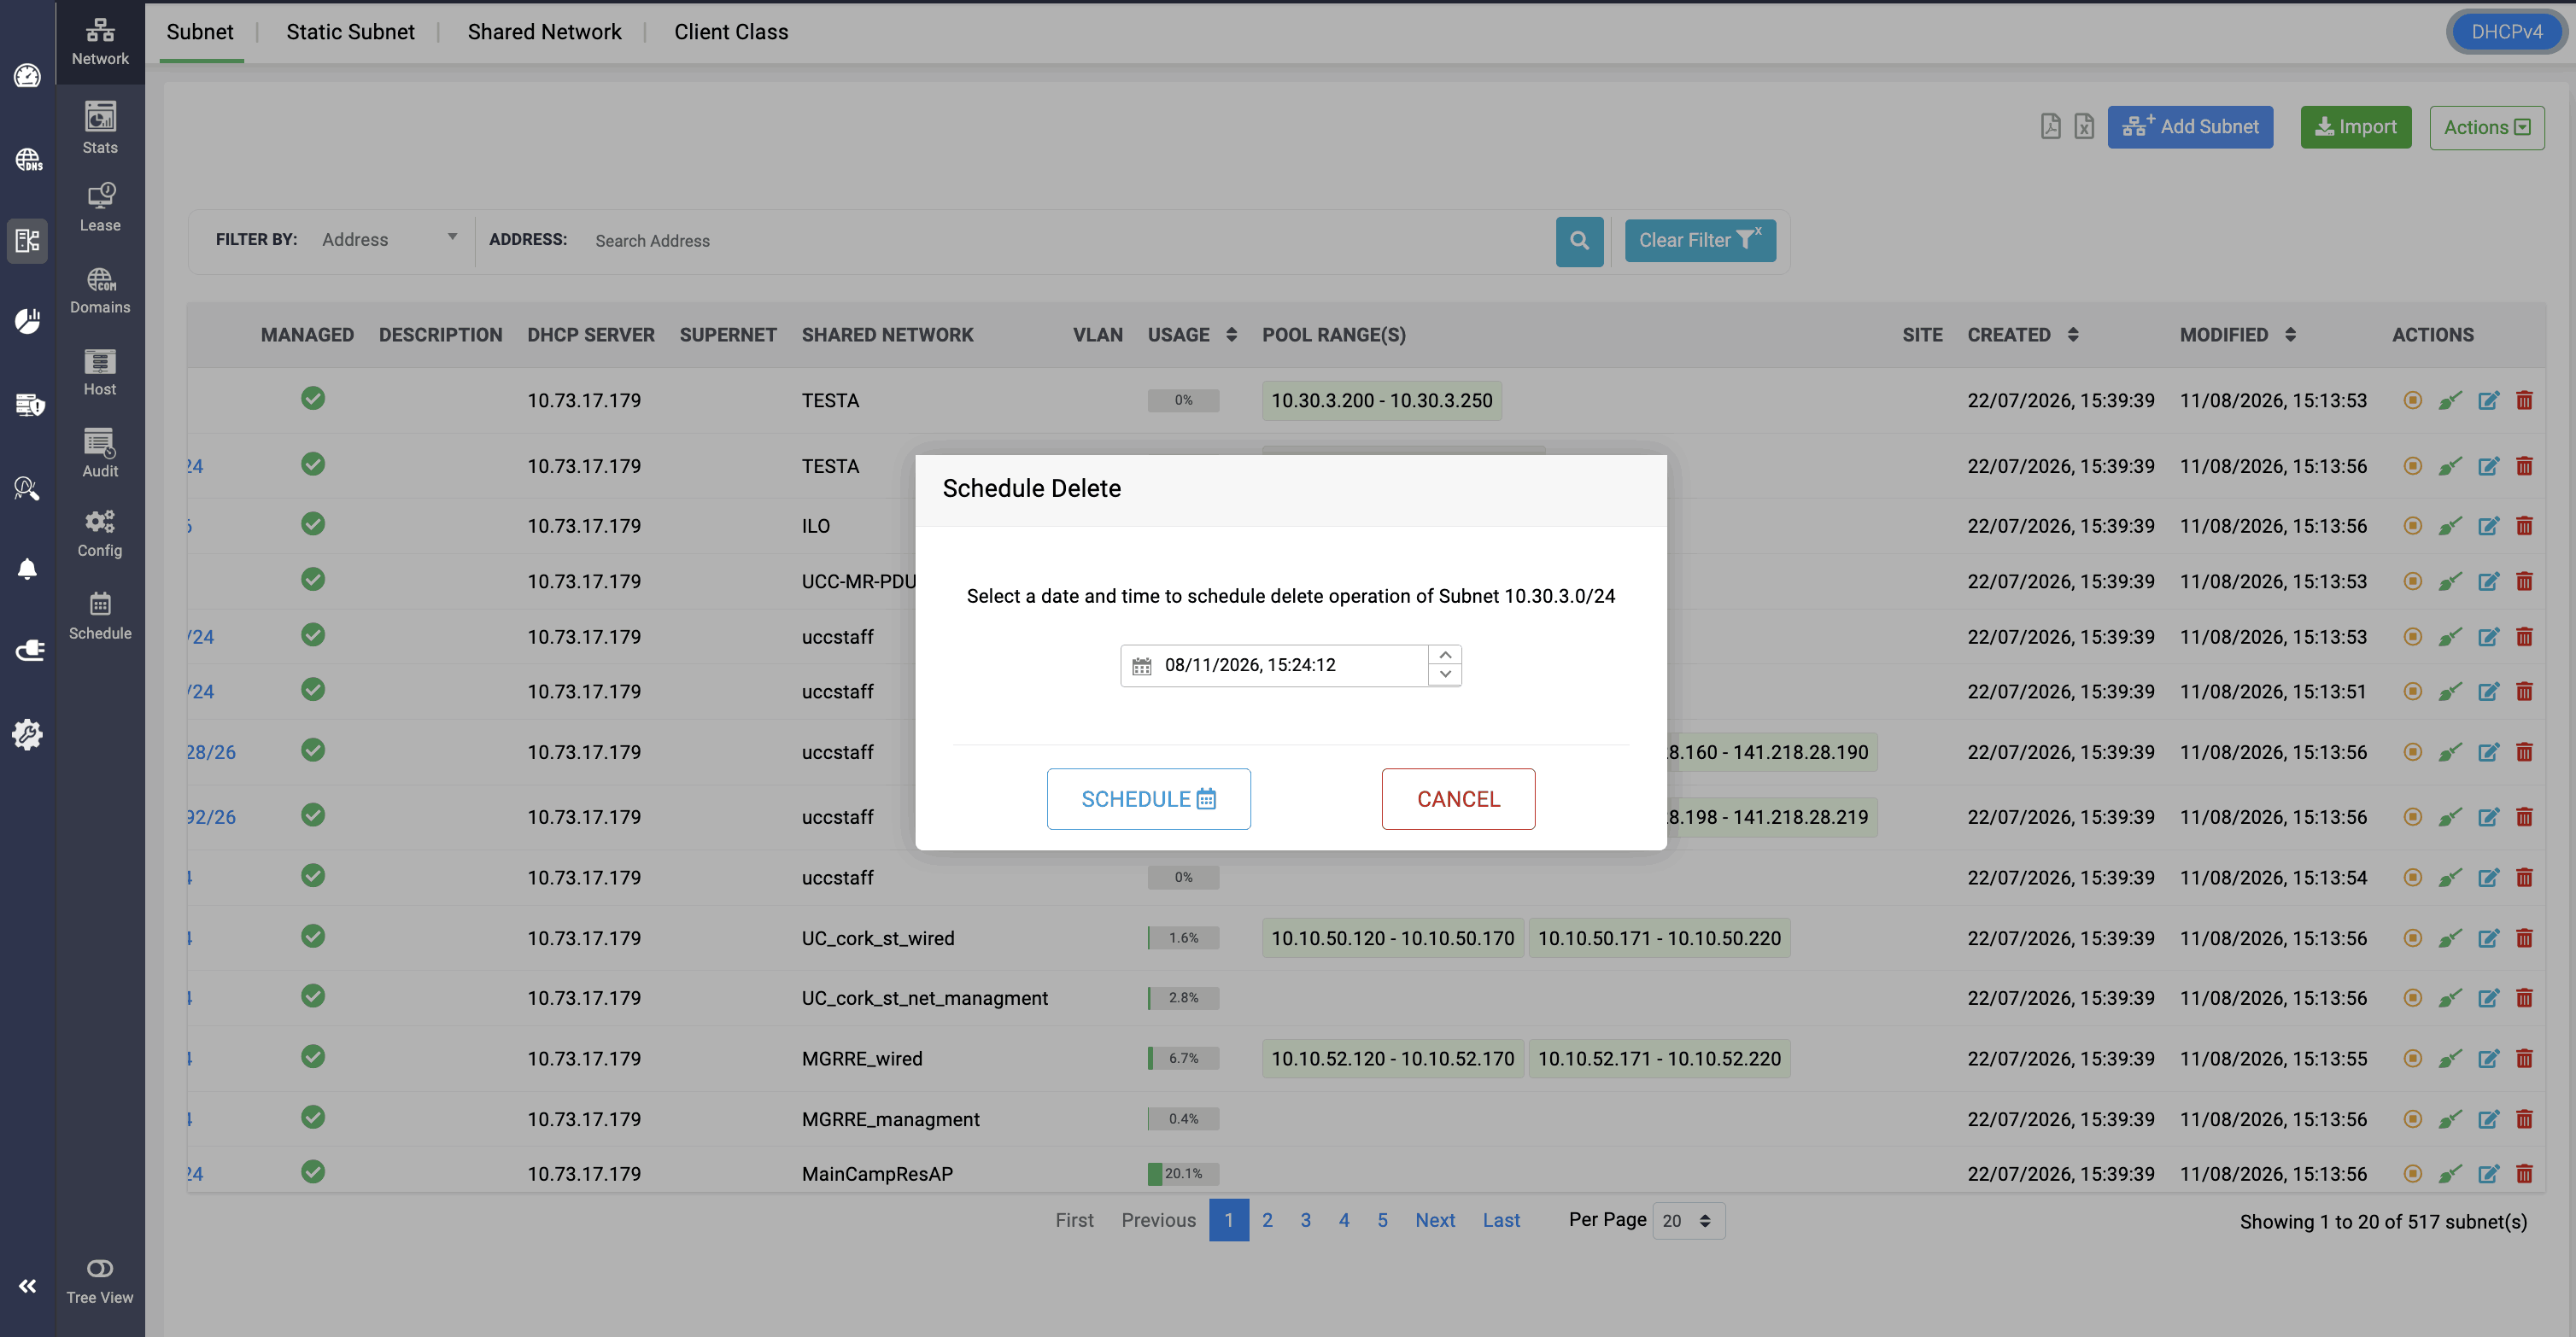Viewport: 2576px width, 1337px height.
Task: Delete the ILO row via trash icon
Action: point(2524,527)
